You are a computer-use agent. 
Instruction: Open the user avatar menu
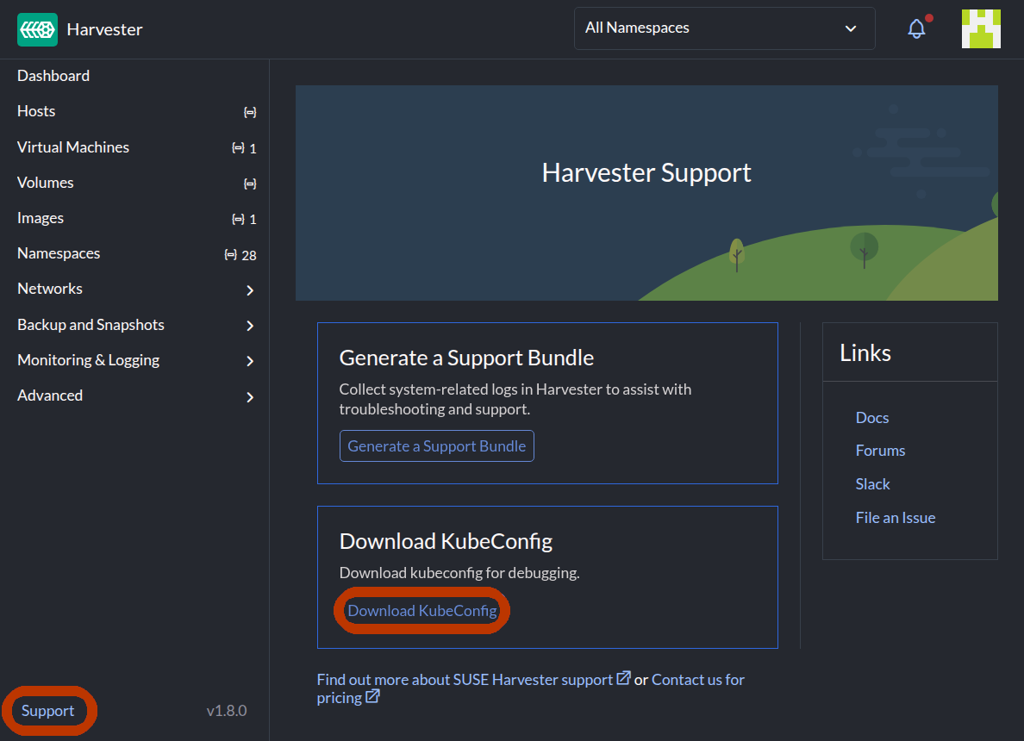(981, 28)
